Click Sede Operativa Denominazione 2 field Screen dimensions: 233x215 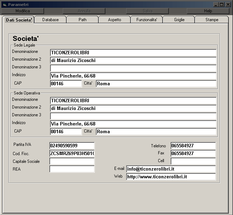(x=133, y=108)
